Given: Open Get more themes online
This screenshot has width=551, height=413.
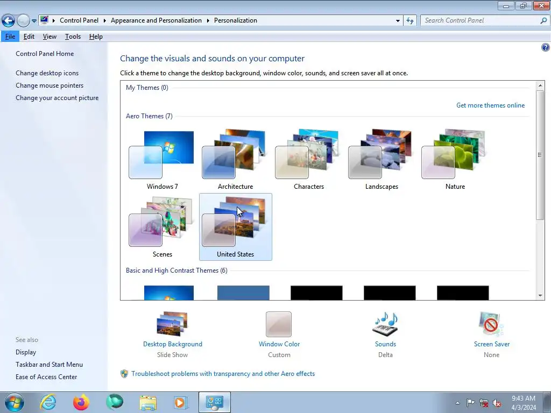Looking at the screenshot, I should [x=490, y=105].
